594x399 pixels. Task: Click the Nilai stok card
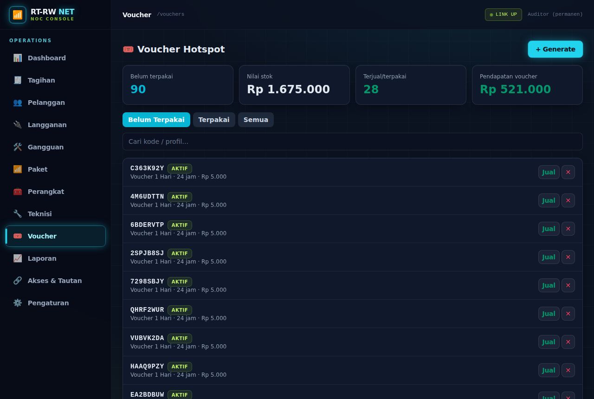[x=294, y=85]
